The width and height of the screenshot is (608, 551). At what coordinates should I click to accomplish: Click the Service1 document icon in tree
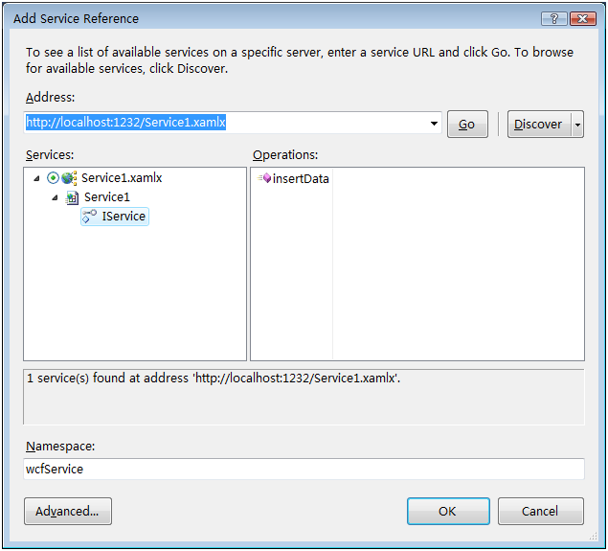(x=72, y=197)
